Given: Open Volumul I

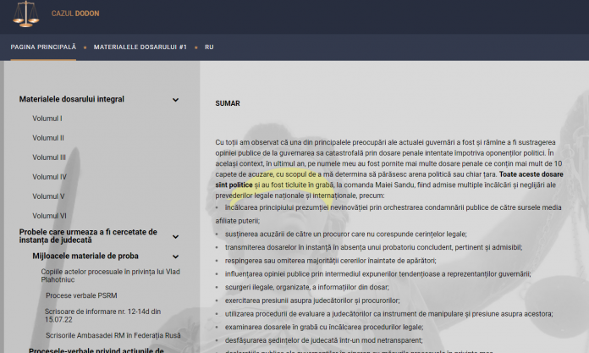Looking at the screenshot, I should [x=47, y=119].
